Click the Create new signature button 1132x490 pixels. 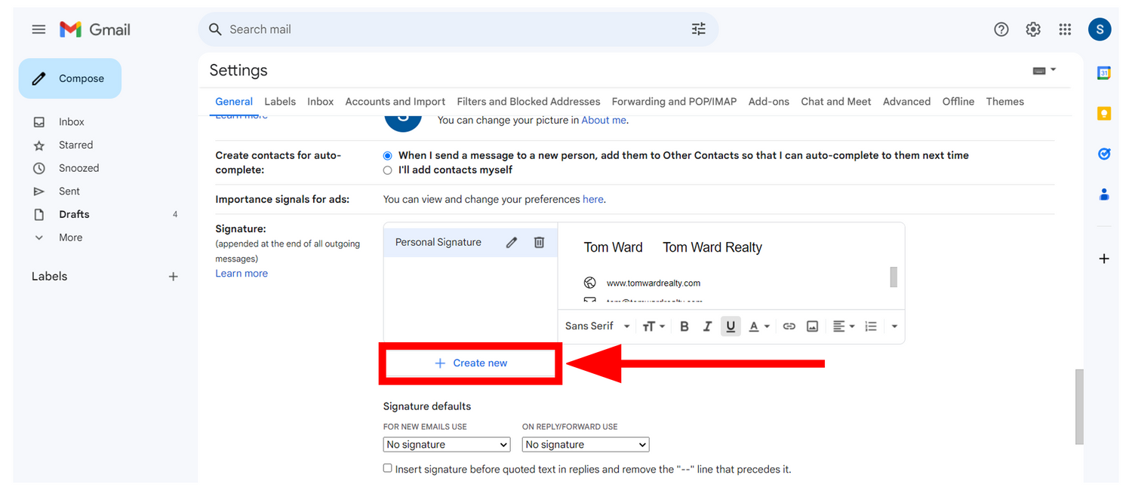click(x=471, y=363)
